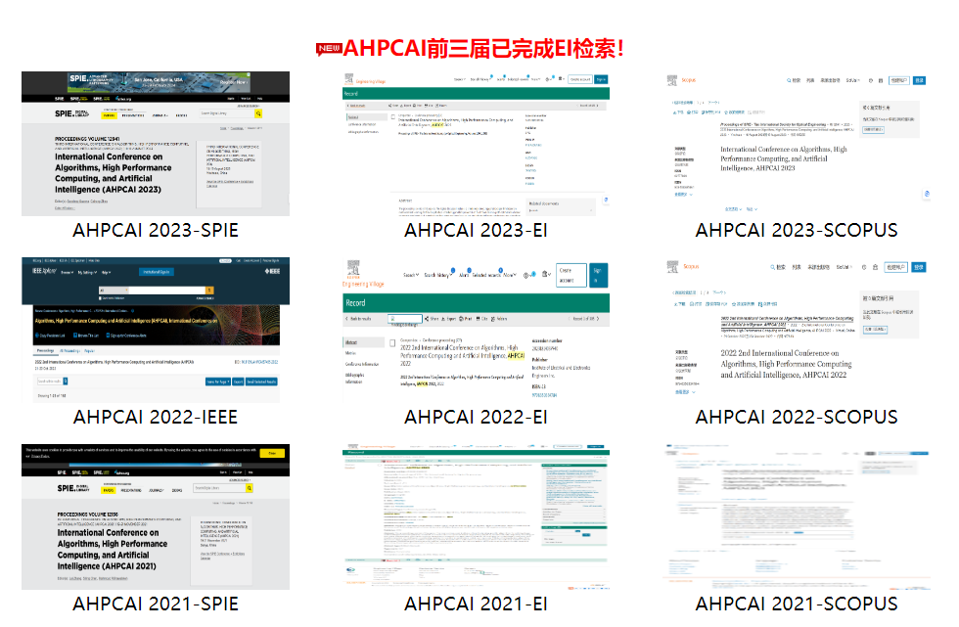Click the Sign in button in the 2022-EI page
The height and width of the screenshot is (627, 959).
pyautogui.click(x=599, y=275)
